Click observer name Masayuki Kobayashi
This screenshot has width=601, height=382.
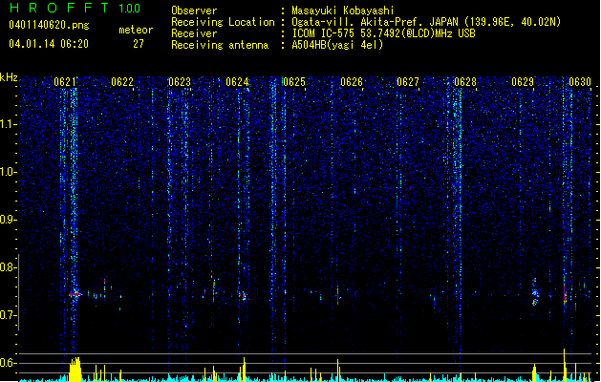pyautogui.click(x=343, y=11)
